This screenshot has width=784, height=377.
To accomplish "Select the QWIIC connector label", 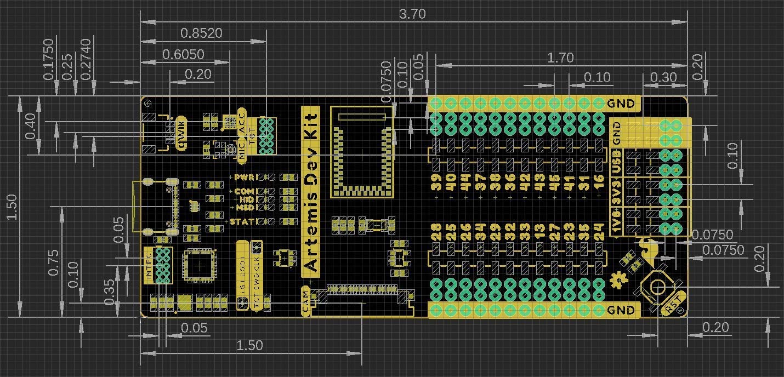I will [x=183, y=133].
